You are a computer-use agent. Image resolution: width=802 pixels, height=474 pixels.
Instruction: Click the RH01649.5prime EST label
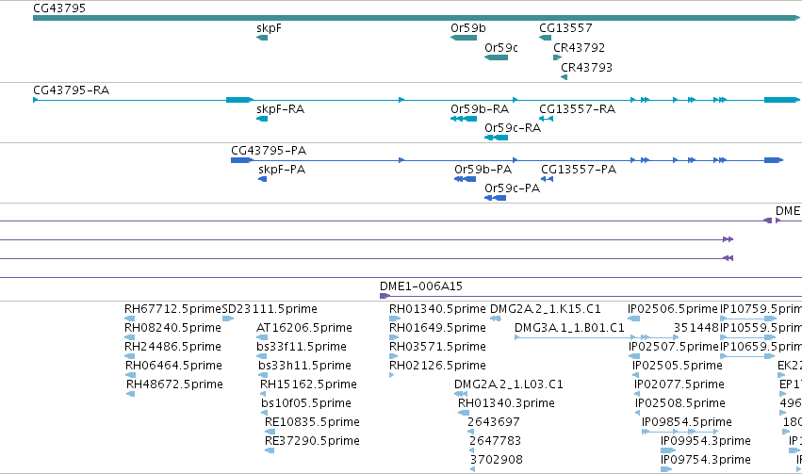437,328
